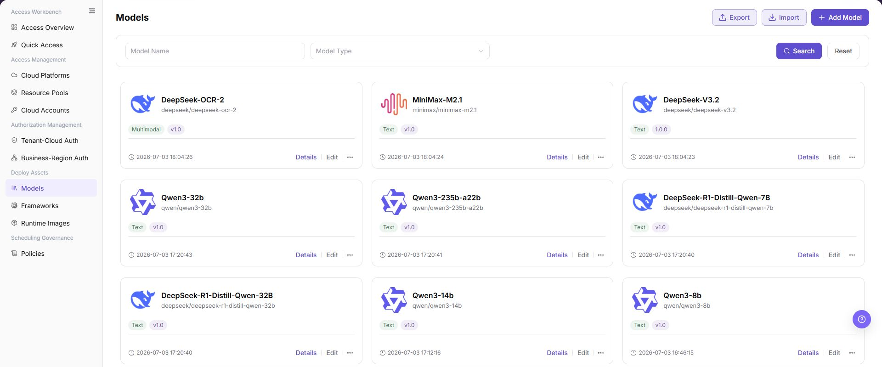Collapse the sidebar menu icon
The image size is (882, 367).
92,11
